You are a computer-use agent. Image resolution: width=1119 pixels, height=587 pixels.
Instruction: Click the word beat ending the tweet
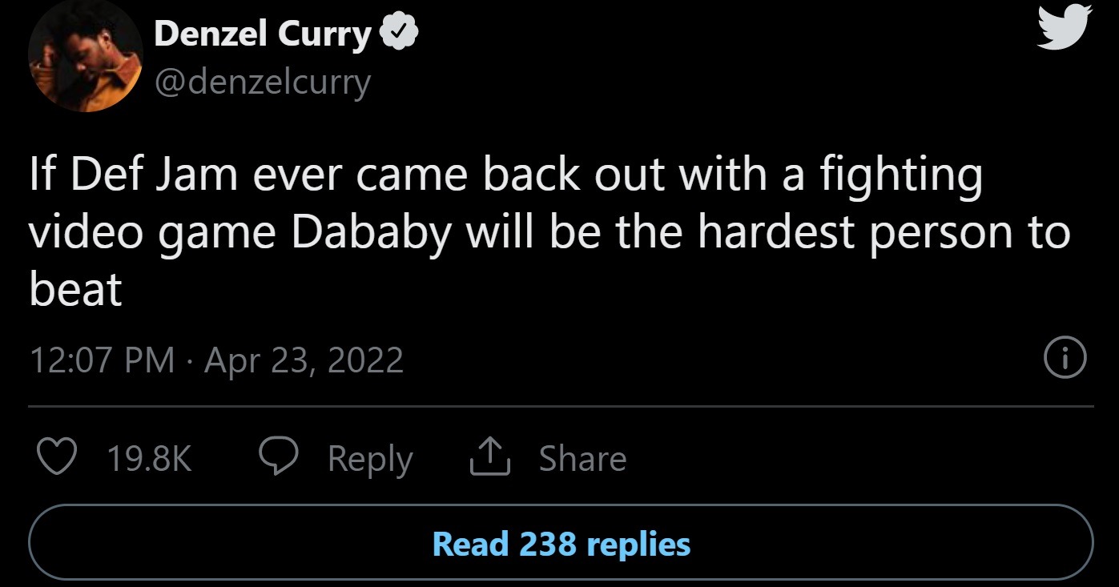coord(75,290)
